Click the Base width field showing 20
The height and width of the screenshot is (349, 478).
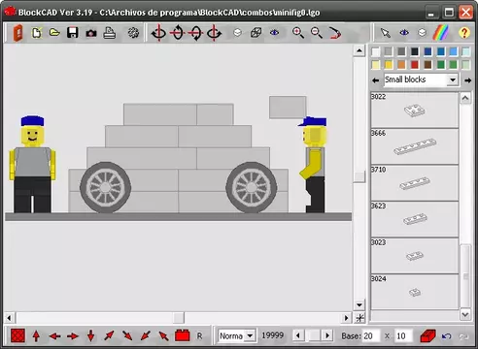(x=370, y=336)
